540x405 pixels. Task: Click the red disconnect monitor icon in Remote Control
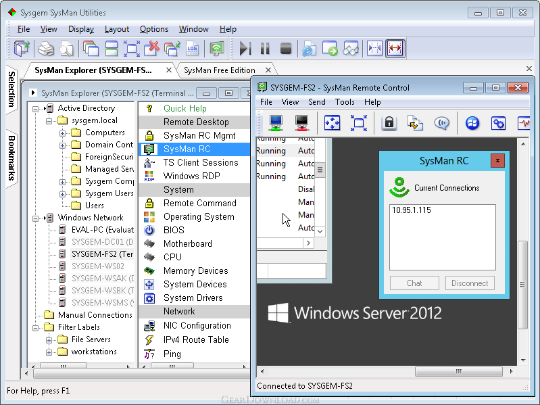pos(301,123)
